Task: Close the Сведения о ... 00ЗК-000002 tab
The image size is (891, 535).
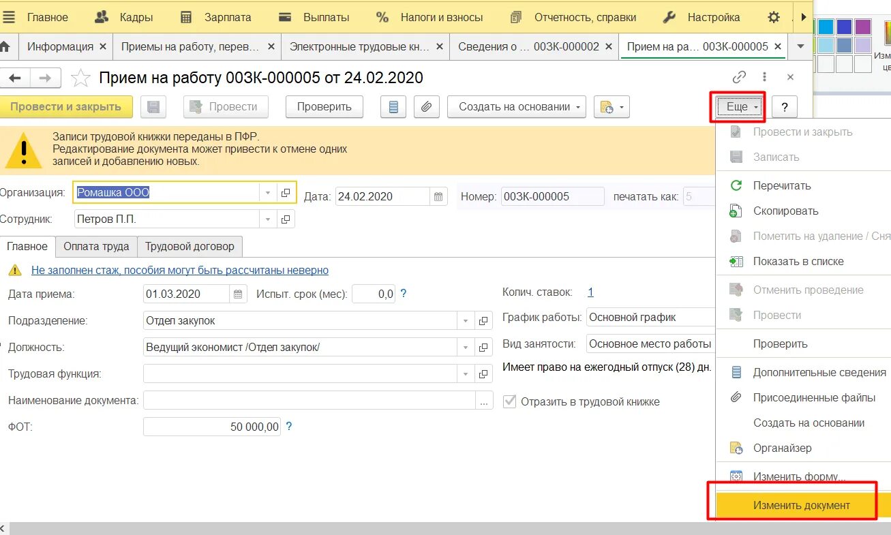Action: [x=609, y=46]
